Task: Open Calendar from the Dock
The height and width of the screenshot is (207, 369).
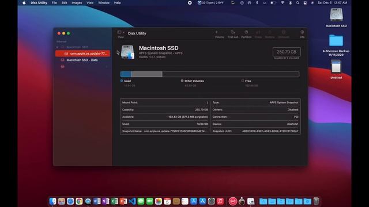Action: coord(167,201)
